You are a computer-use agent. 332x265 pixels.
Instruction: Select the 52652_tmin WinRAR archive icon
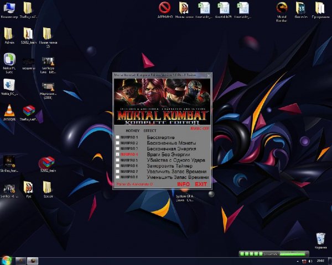point(48,165)
